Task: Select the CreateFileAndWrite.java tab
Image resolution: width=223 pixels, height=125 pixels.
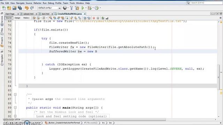Action: pos(70,14)
